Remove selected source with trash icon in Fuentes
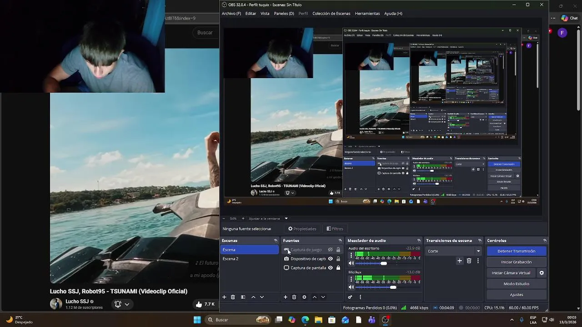The image size is (582, 327). pos(294,297)
